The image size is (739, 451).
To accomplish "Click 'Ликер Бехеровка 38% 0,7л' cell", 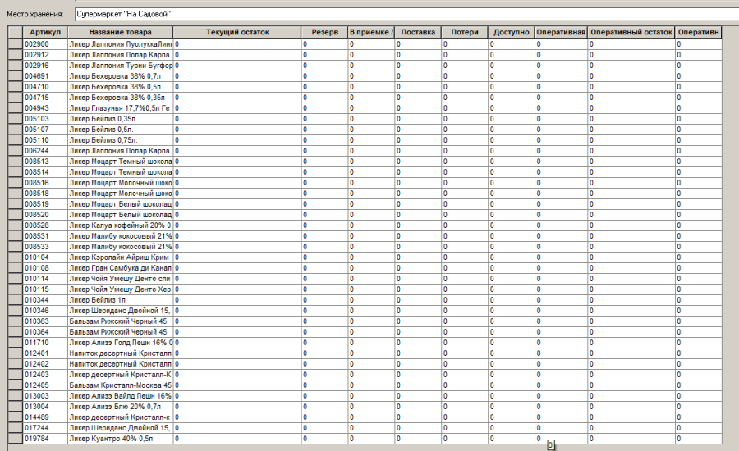I will 120,76.
